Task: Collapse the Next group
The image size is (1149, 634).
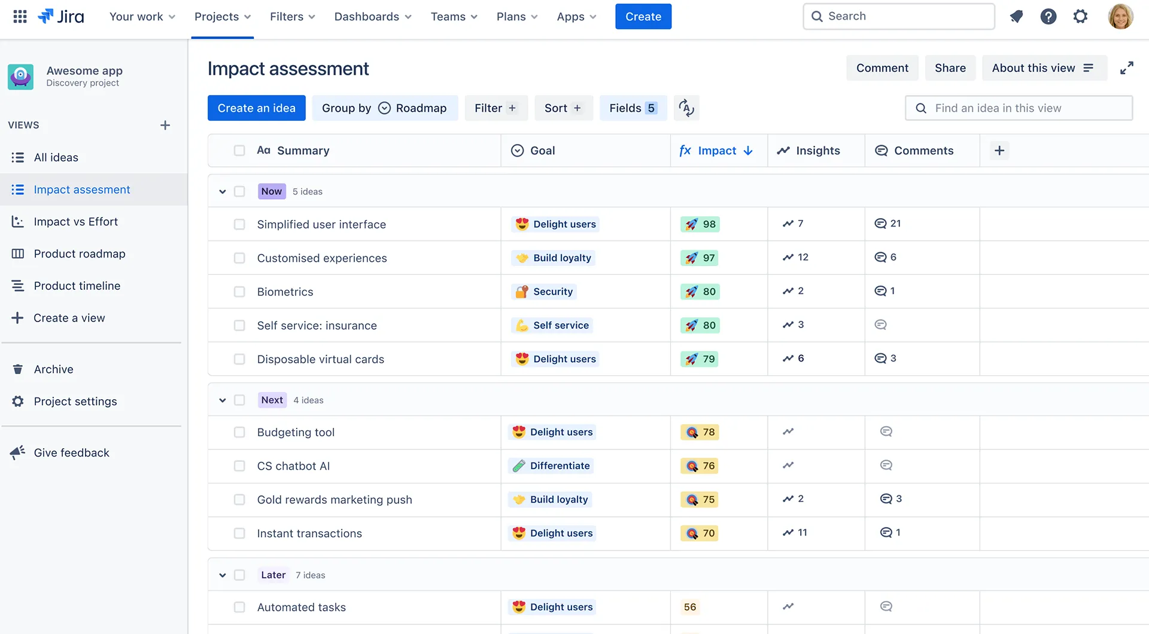Action: (x=223, y=400)
